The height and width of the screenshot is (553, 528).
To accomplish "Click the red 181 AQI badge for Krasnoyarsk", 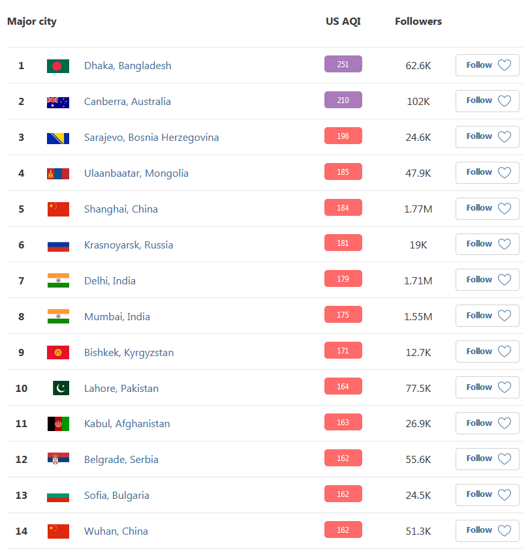I will pos(343,243).
